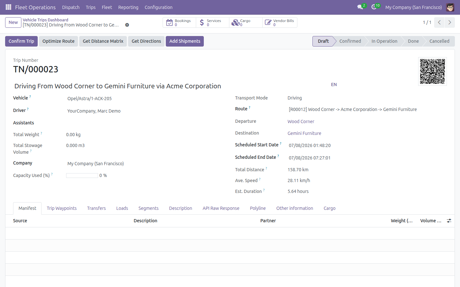Open the Services smart button
This screenshot has height=287, width=460.
pos(212,23)
